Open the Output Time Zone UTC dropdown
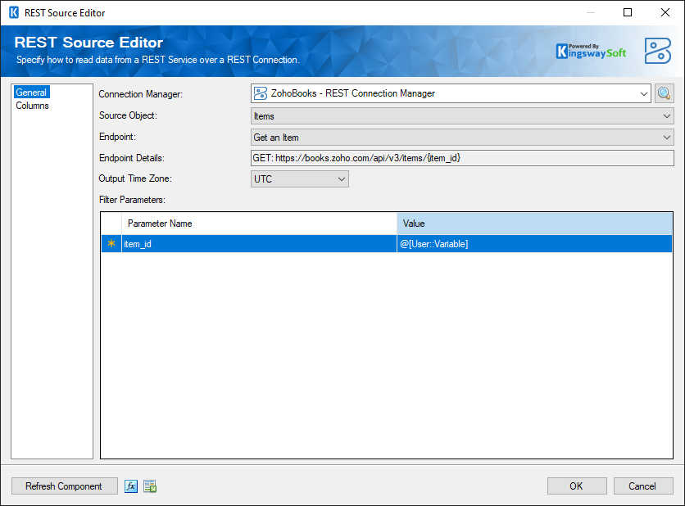The image size is (685, 506). point(300,179)
